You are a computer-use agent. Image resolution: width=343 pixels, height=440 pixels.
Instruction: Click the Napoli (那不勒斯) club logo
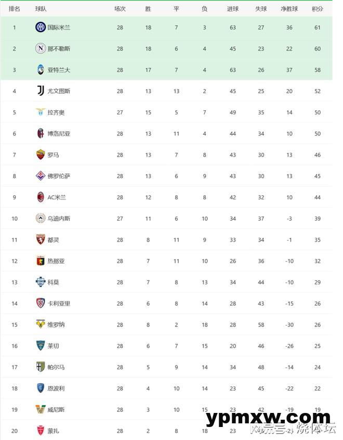[x=41, y=48]
